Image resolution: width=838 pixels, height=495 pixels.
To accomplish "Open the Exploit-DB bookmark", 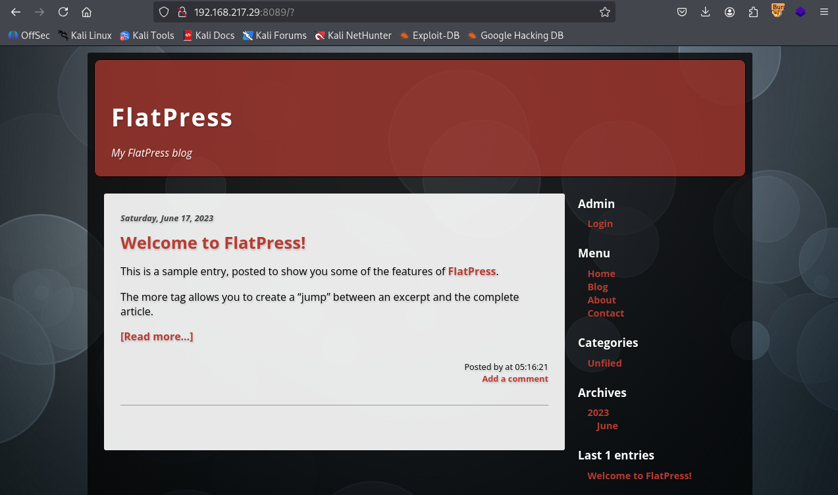I will 429,36.
